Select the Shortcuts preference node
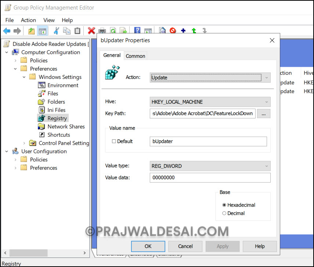 point(54,135)
